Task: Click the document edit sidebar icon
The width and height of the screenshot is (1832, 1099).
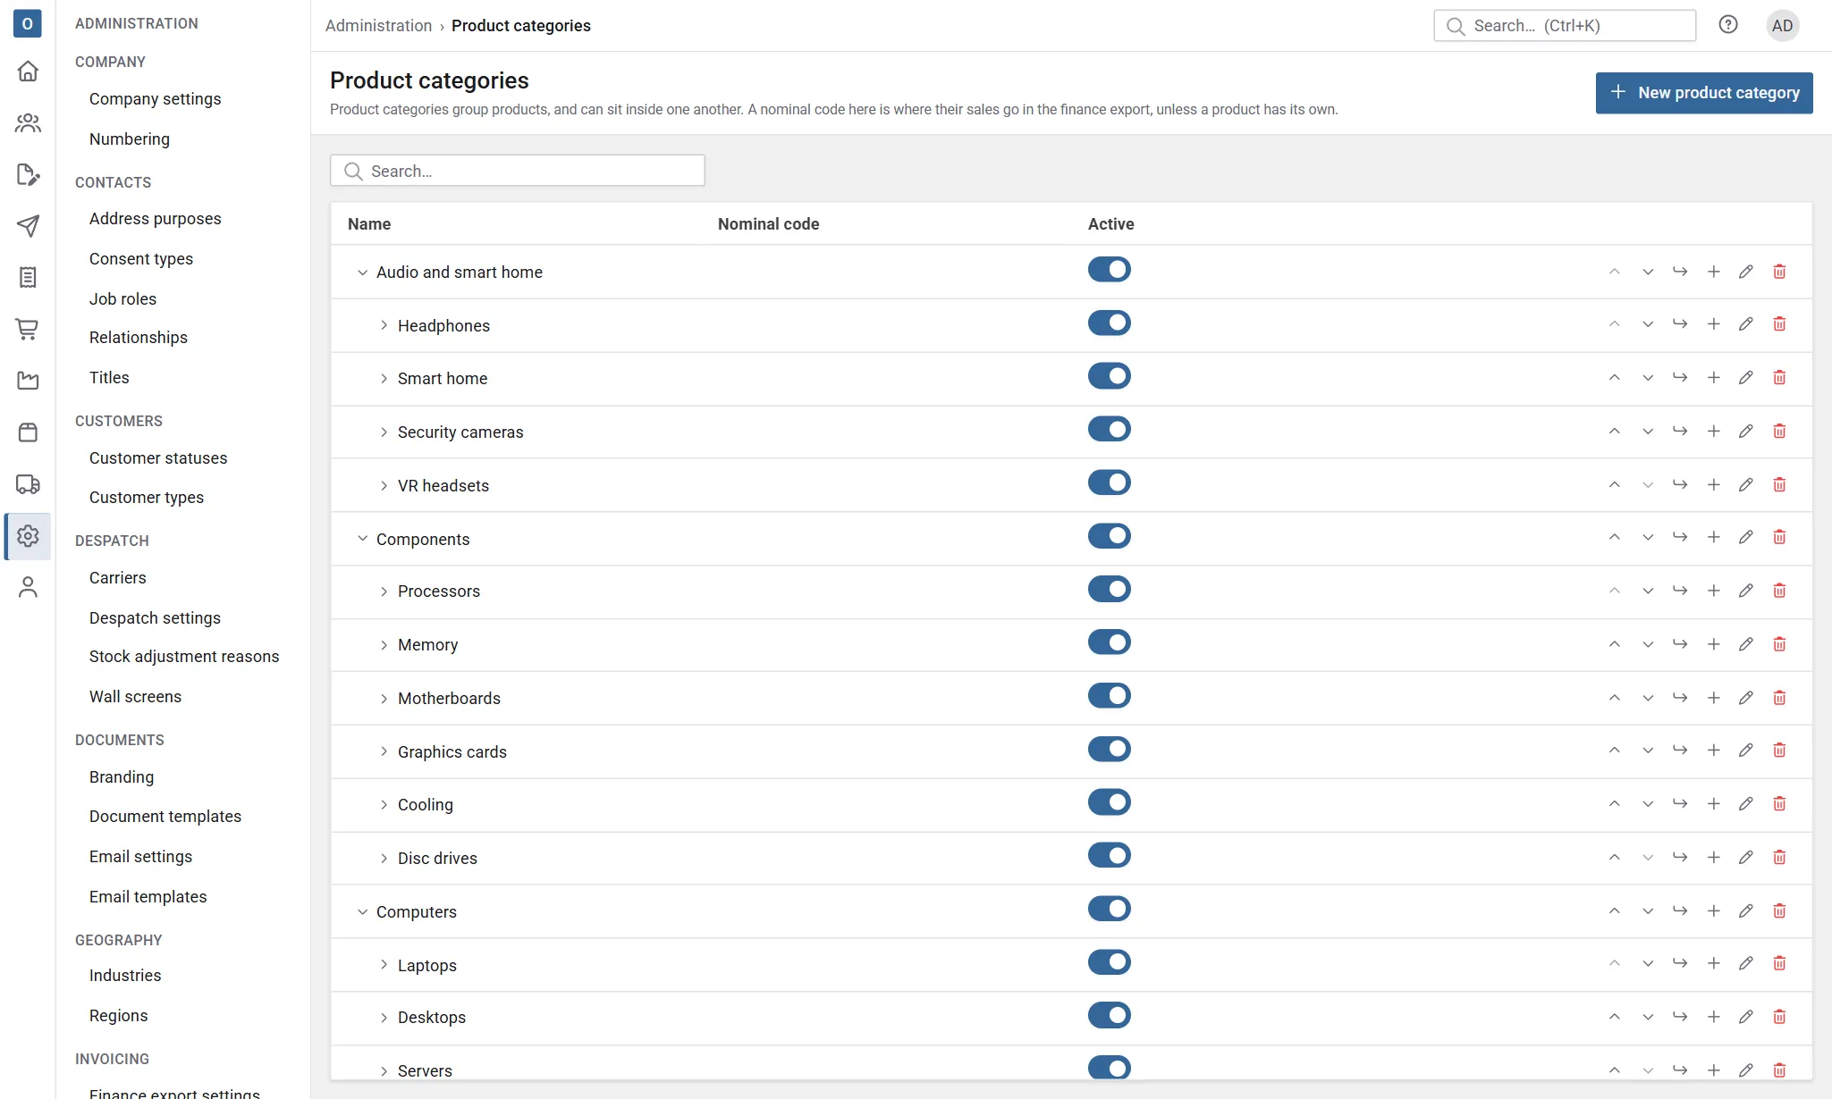Action: click(x=28, y=174)
